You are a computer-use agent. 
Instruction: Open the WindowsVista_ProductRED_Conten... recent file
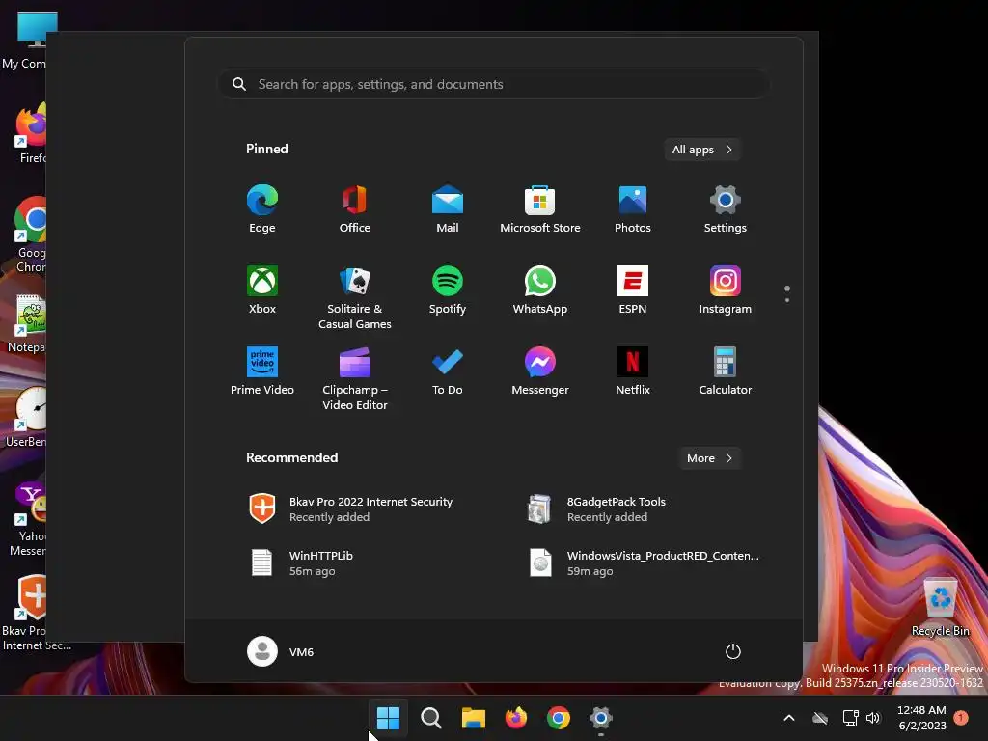point(644,563)
